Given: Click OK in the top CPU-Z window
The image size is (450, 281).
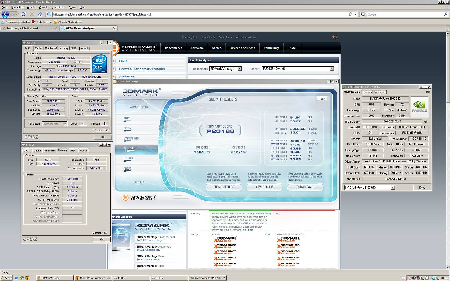Looking at the screenshot, I should (103, 137).
